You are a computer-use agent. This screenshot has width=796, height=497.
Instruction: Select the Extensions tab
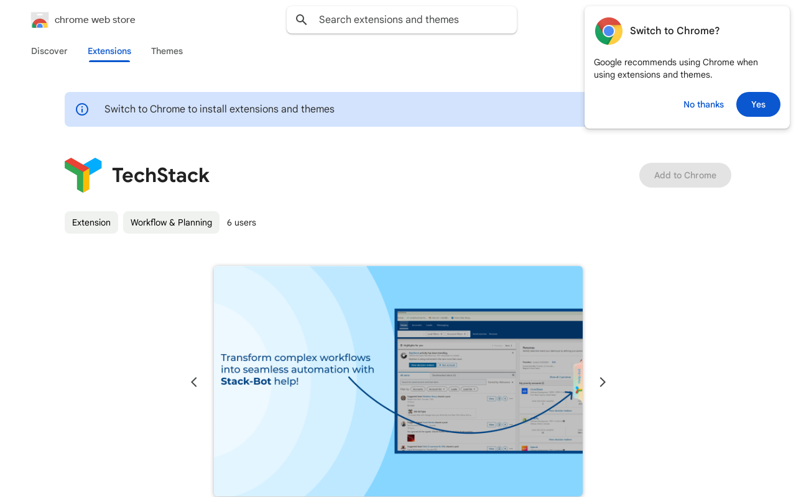(109, 51)
